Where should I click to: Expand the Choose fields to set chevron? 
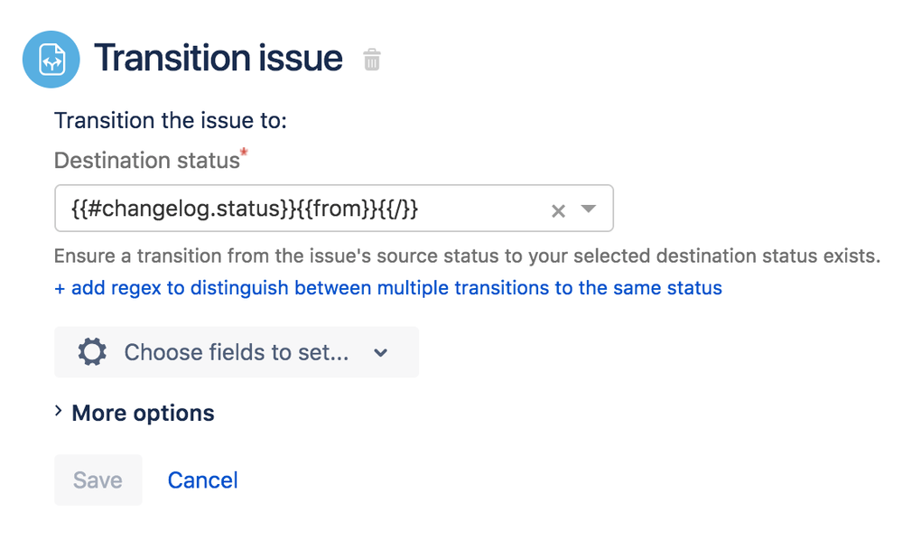tap(381, 353)
